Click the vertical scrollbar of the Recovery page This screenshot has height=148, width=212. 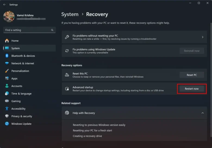(x=211, y=80)
